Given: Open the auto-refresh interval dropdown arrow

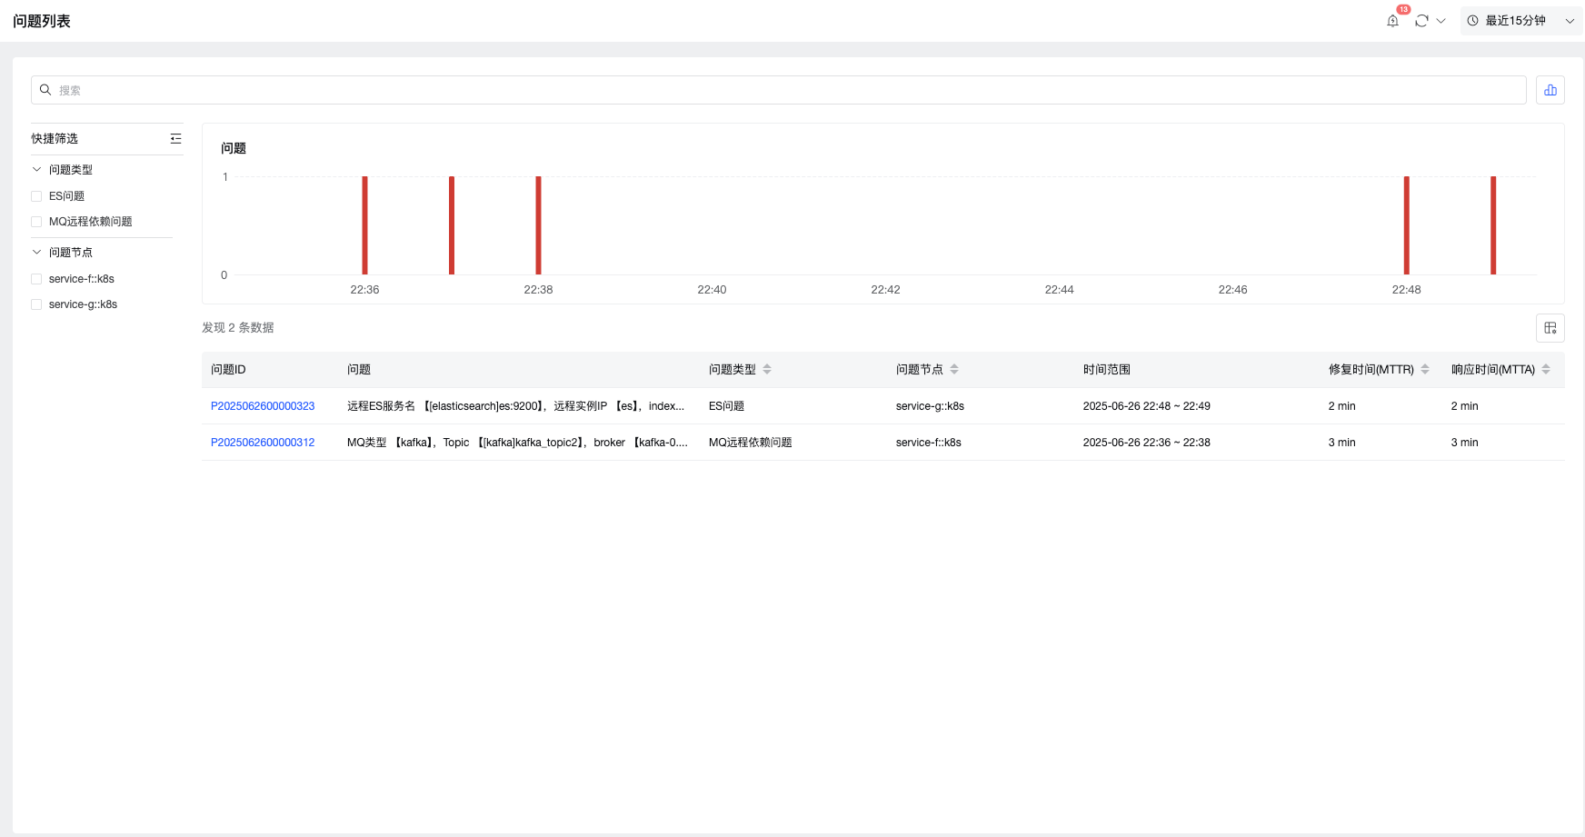Looking at the screenshot, I should (x=1441, y=21).
